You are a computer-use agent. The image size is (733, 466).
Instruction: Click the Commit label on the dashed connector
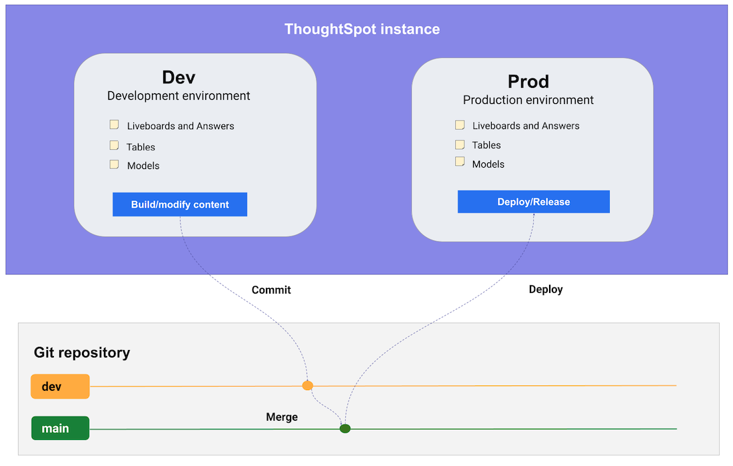click(x=271, y=290)
